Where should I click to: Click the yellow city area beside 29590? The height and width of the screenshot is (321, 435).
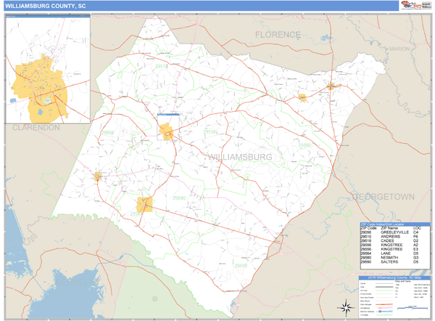point(144,205)
